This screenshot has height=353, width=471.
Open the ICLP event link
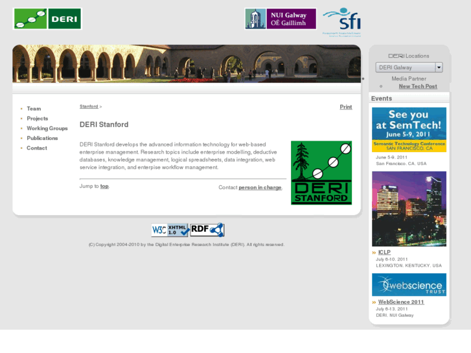[x=384, y=253]
